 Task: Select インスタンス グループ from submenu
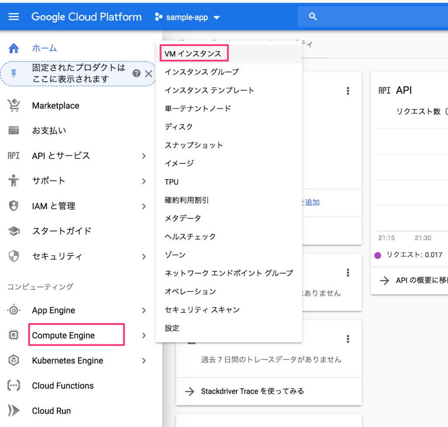tap(228, 72)
